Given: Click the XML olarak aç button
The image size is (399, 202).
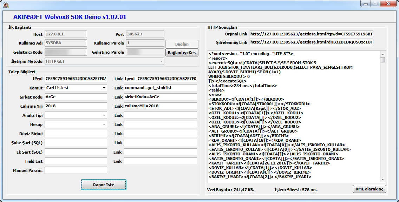Looking at the screenshot, I should [x=369, y=189].
